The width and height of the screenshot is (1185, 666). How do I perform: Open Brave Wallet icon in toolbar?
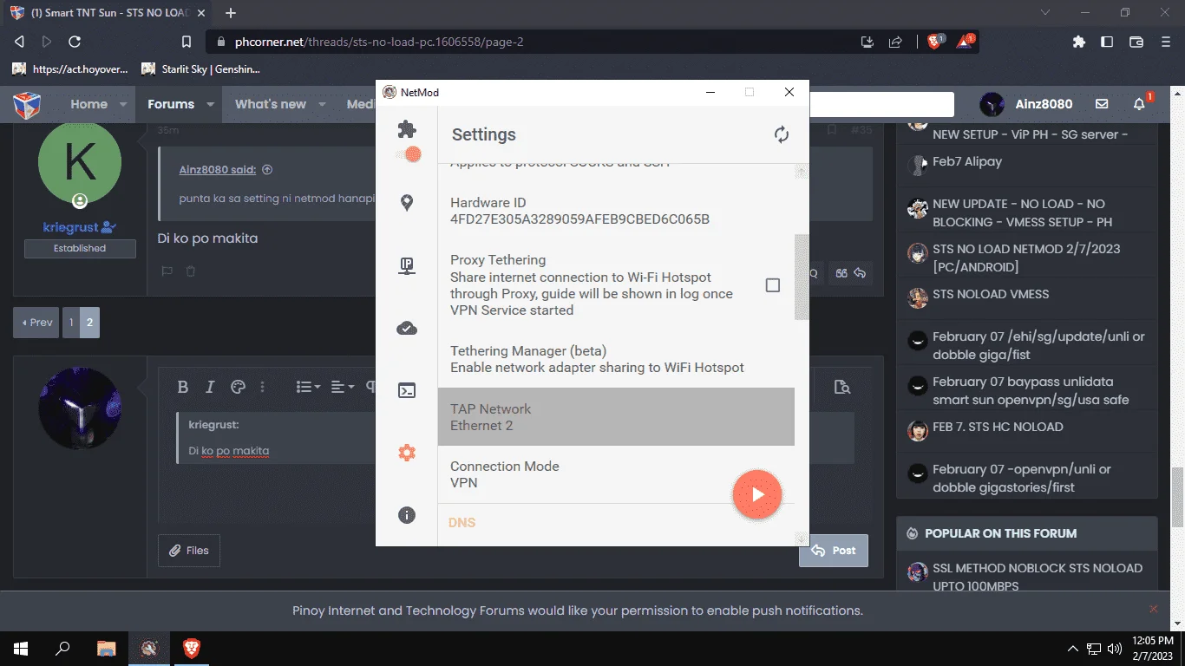coord(1136,42)
